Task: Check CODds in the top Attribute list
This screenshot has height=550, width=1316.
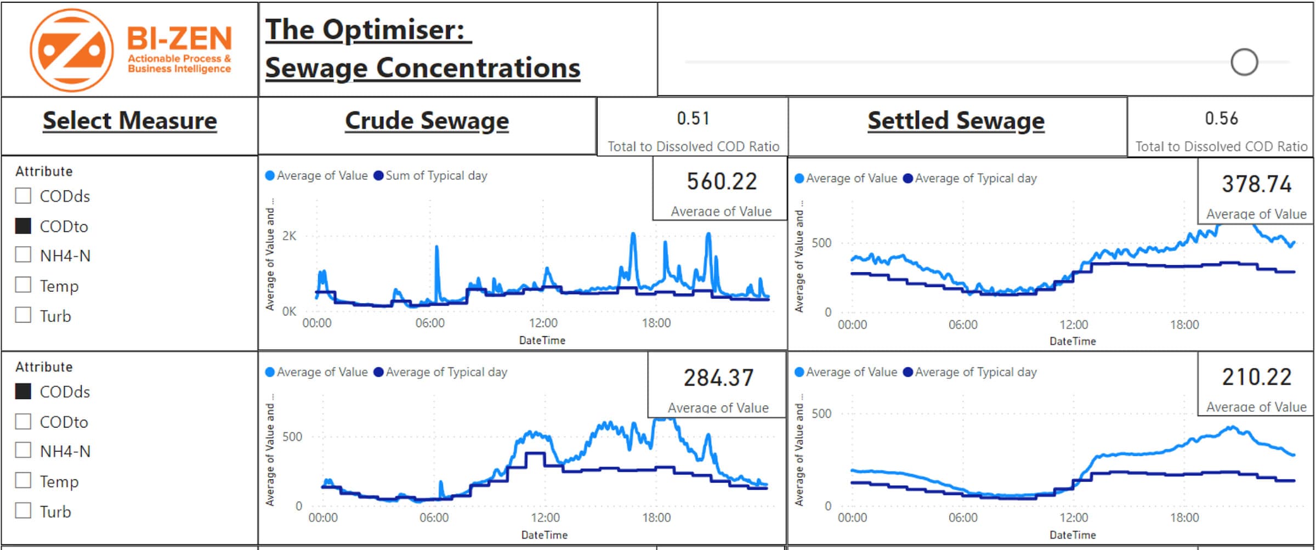Action: point(23,196)
